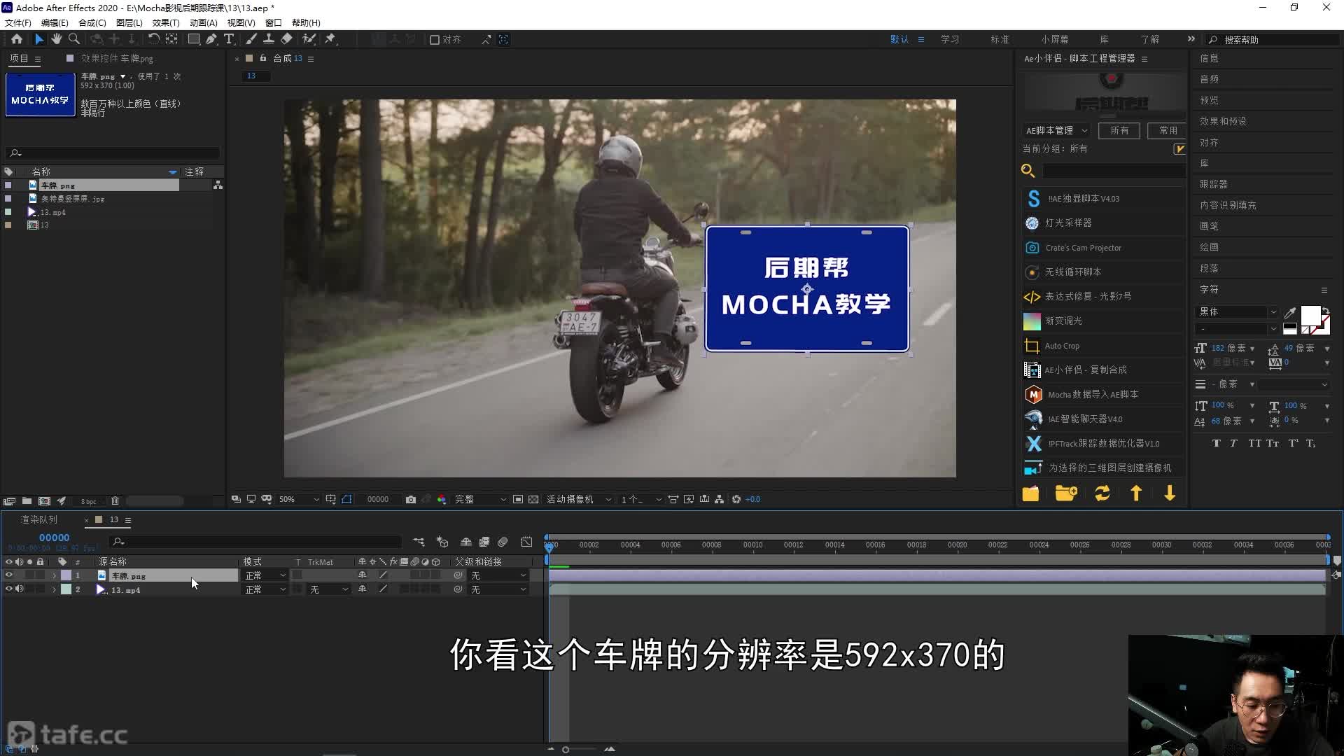Select the Selection arrow tool
The image size is (1344, 756).
pyautogui.click(x=39, y=39)
